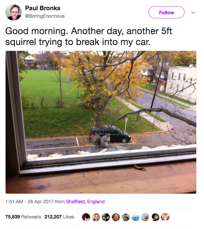Viewport: 204px width, 229px height.
Task: Click the tweet text about the 5ft squirrel
Action: [89, 37]
